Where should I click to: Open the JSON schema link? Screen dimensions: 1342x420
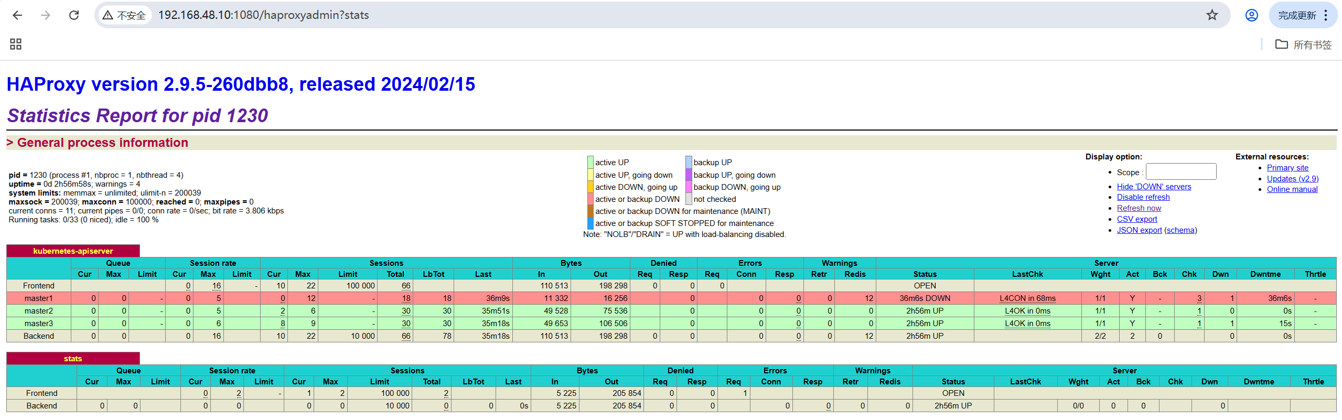(1180, 230)
